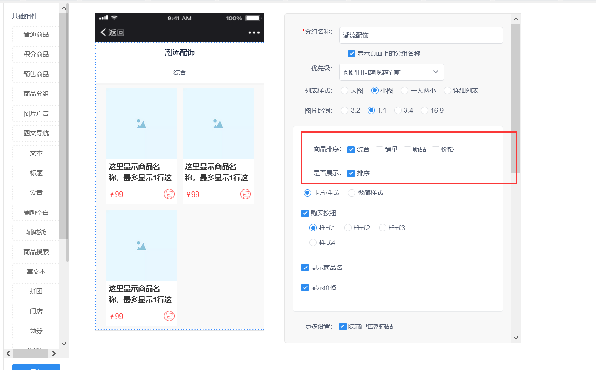This screenshot has width=596, height=370.
Task: Add 拼团 component
Action: tap(36, 292)
